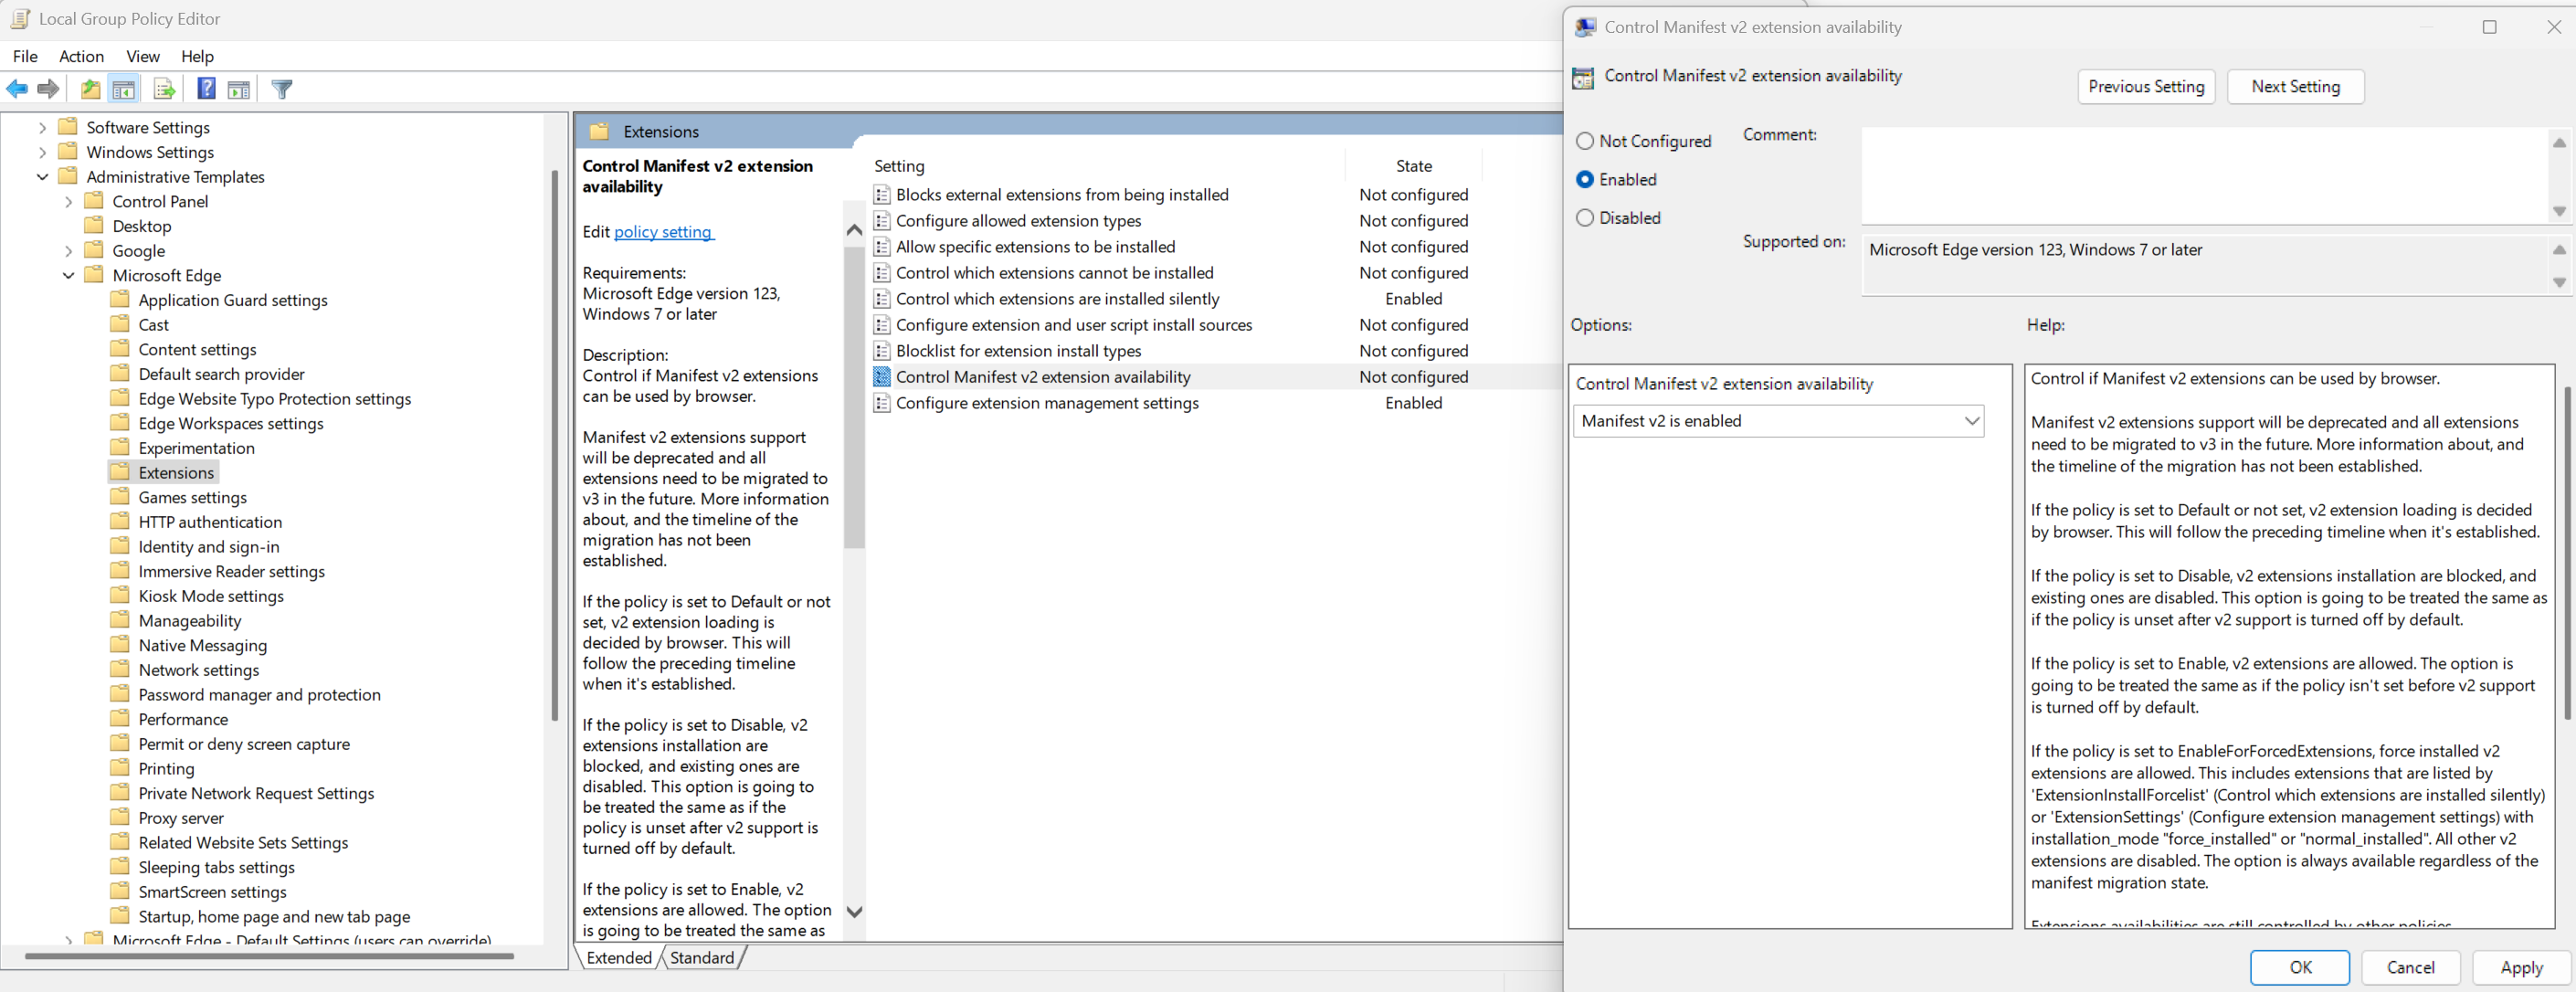Click the Next Setting button
The image size is (2576, 992).
pyautogui.click(x=2295, y=87)
